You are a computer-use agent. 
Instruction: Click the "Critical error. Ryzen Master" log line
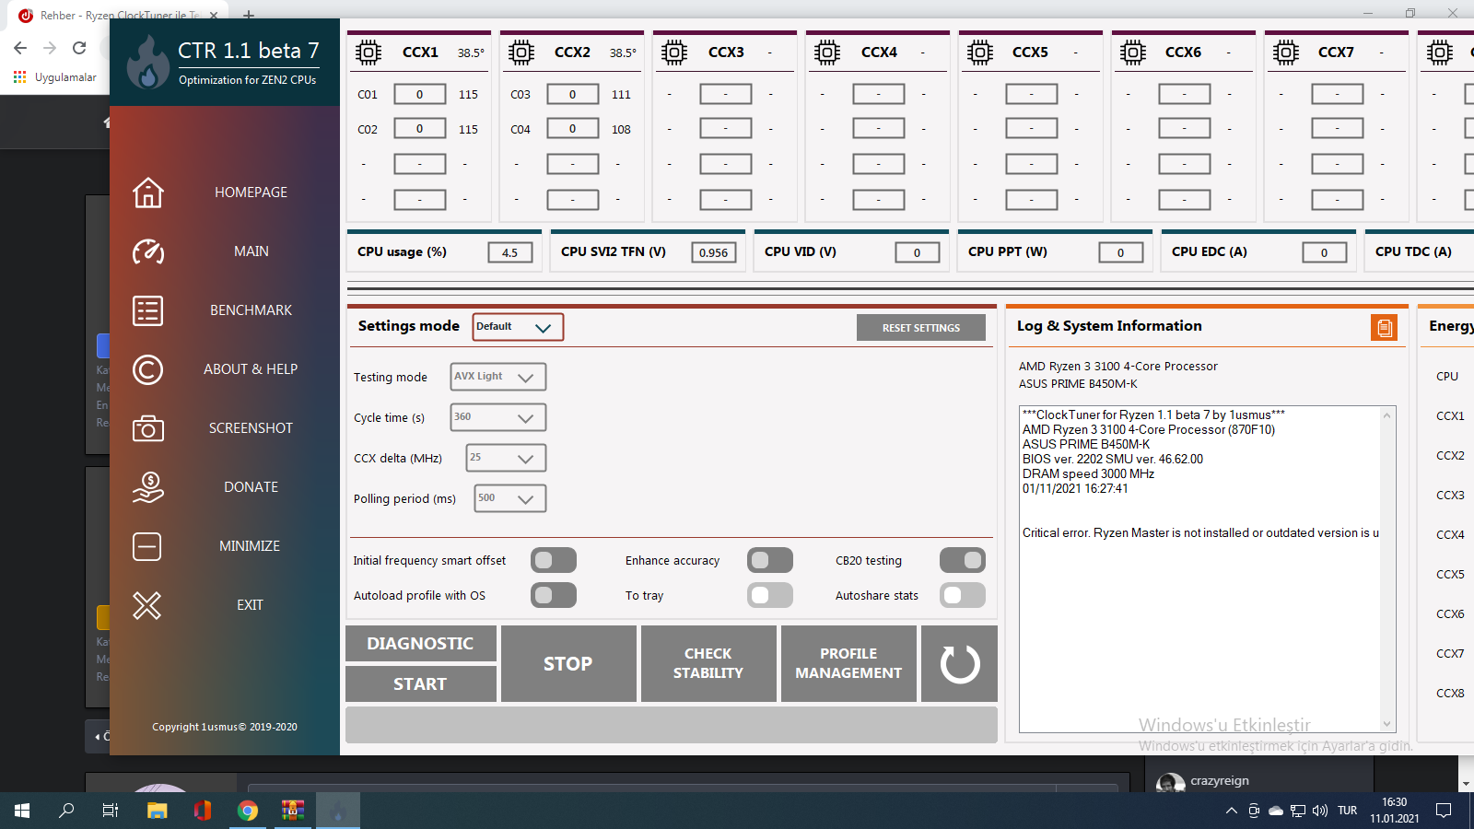[x=1200, y=532]
